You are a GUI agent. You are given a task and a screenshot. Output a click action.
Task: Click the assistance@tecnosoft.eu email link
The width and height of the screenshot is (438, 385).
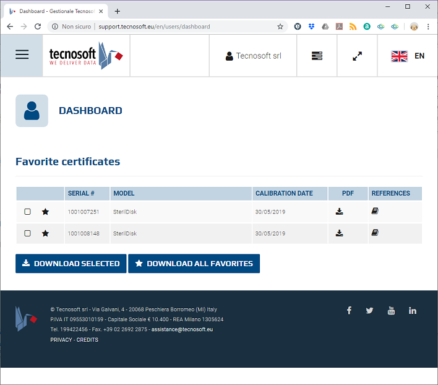[182, 329]
